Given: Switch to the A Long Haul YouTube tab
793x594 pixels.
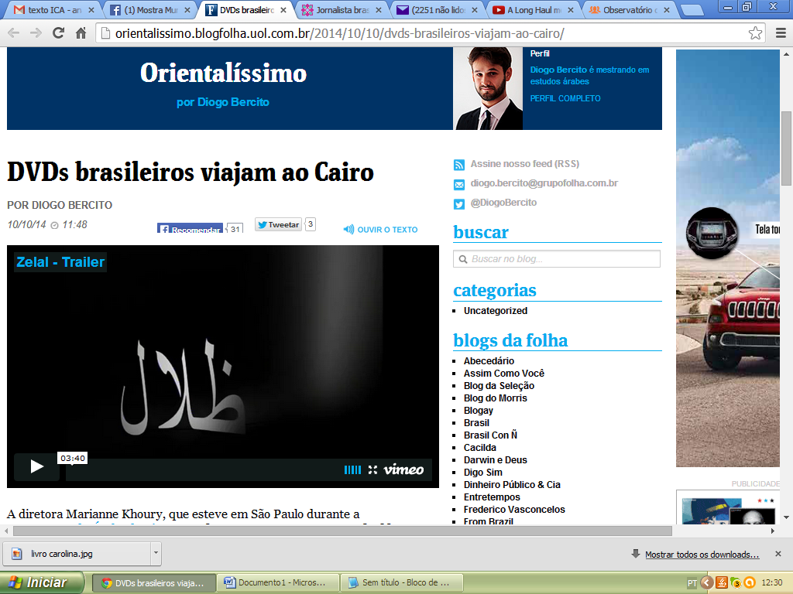Looking at the screenshot, I should (534, 10).
